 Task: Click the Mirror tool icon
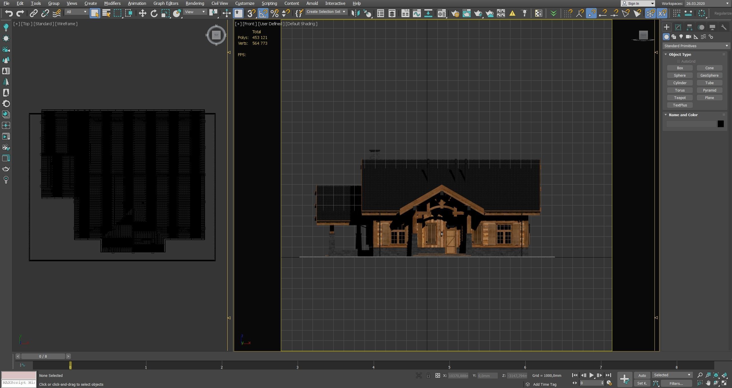pos(355,13)
